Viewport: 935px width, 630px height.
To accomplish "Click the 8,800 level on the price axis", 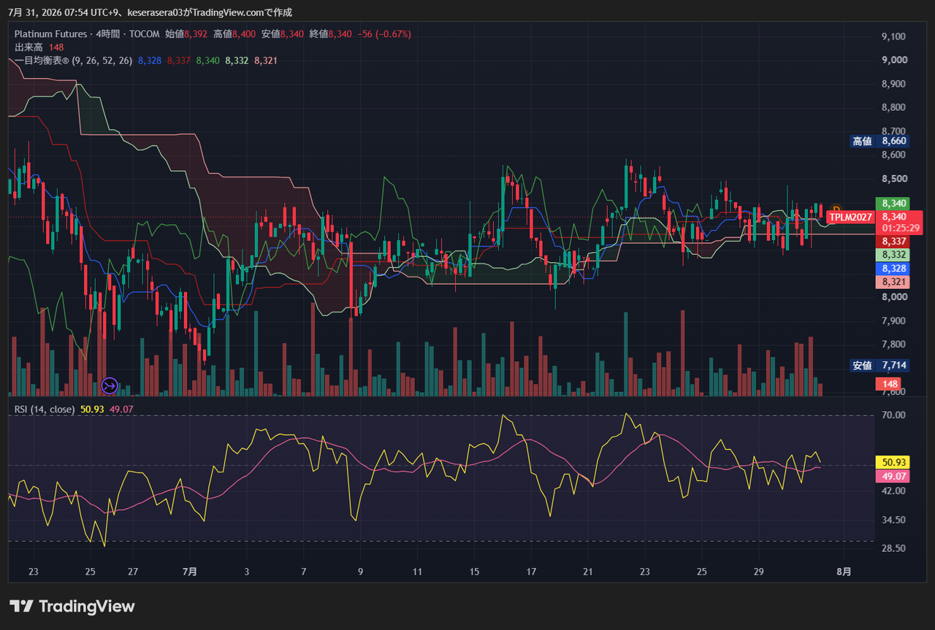I will (x=894, y=107).
